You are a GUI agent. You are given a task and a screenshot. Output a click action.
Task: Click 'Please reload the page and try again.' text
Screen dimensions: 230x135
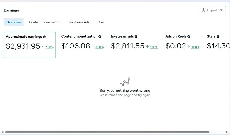[125, 95]
